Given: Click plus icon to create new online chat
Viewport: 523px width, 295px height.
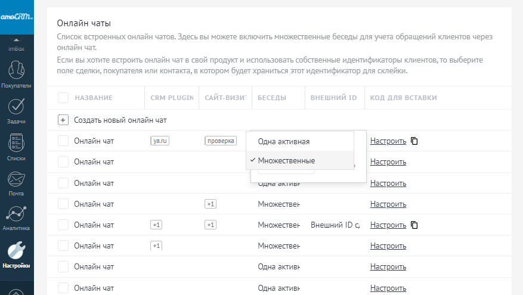Looking at the screenshot, I should click(63, 120).
